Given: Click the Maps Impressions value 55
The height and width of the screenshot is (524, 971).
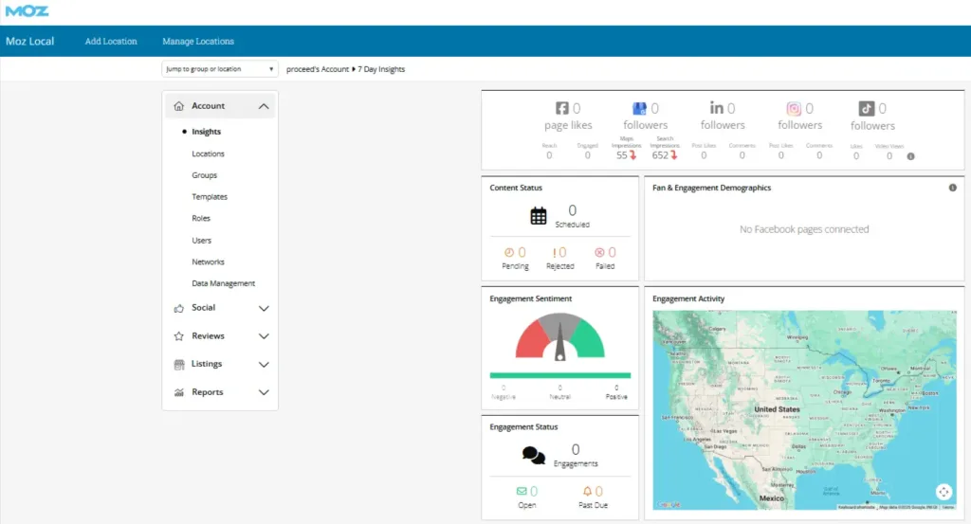Looking at the screenshot, I should click(622, 155).
